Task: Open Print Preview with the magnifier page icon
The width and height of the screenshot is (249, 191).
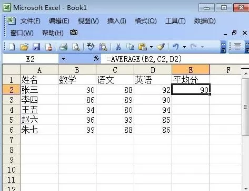Action: [x=76, y=47]
